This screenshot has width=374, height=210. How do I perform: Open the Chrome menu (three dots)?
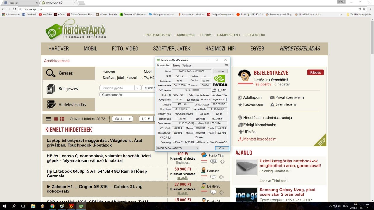tap(370, 9)
